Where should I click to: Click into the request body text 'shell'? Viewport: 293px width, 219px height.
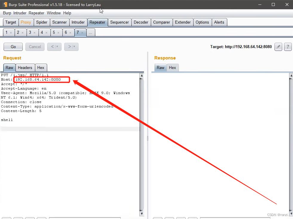pyautogui.click(x=7, y=120)
